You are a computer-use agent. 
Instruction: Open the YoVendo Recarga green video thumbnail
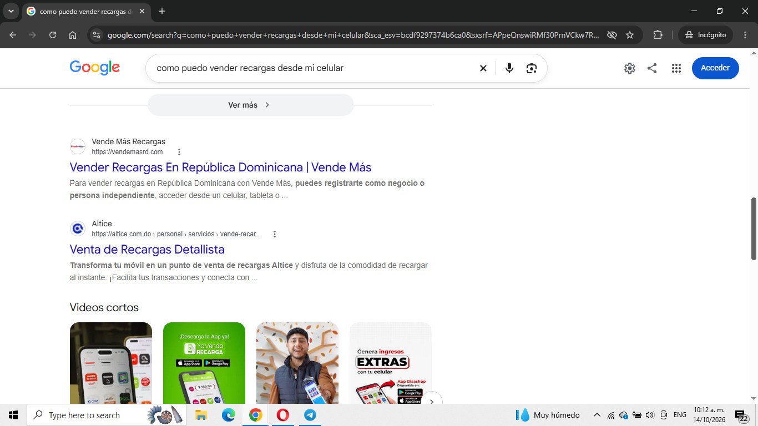(204, 363)
